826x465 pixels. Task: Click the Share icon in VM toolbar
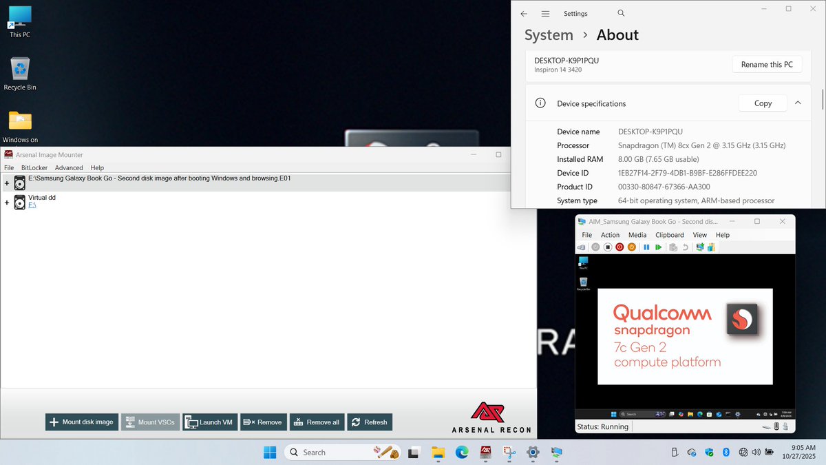712,247
